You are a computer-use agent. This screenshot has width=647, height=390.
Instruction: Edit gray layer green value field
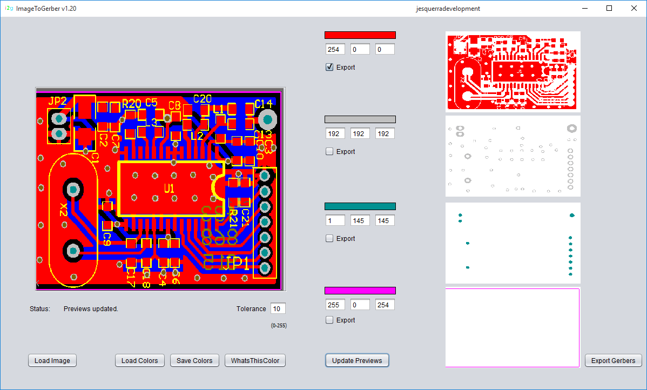[360, 134]
